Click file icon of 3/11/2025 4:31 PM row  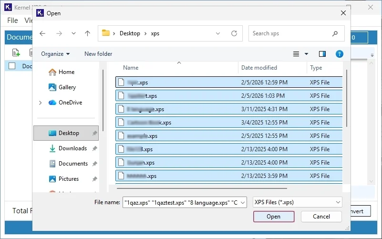pos(121,109)
